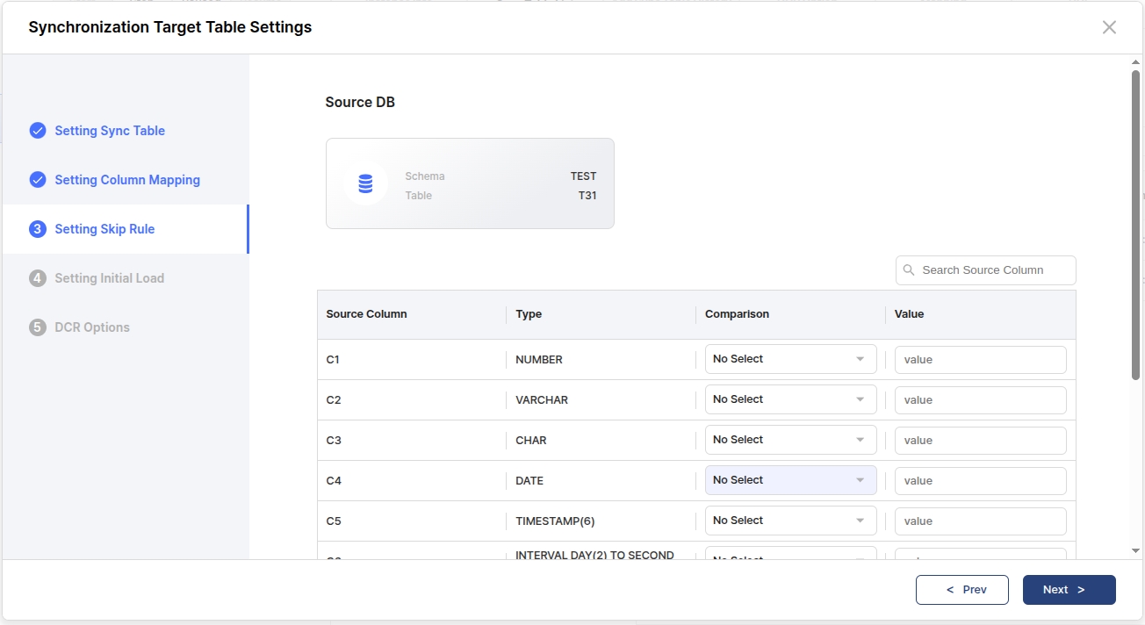Screen dimensions: 1145x625
Task: Click the Search Source Column field
Action: coord(994,270)
